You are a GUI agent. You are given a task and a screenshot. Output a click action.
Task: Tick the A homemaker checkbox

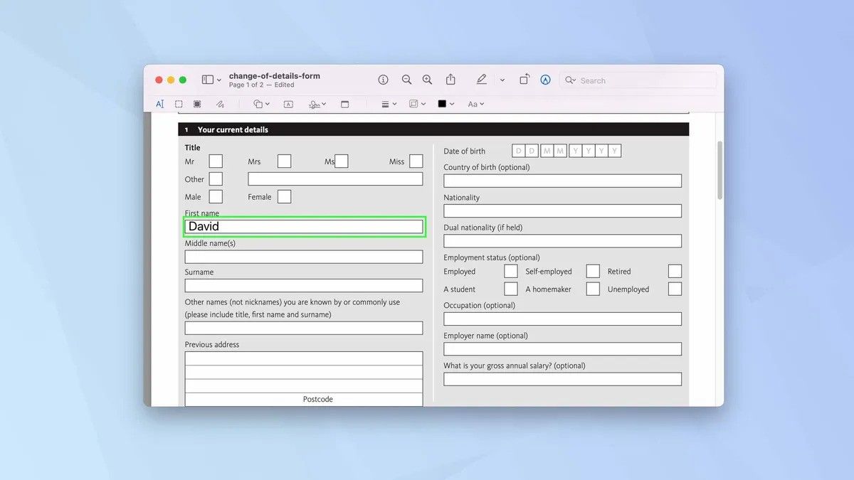tap(593, 289)
